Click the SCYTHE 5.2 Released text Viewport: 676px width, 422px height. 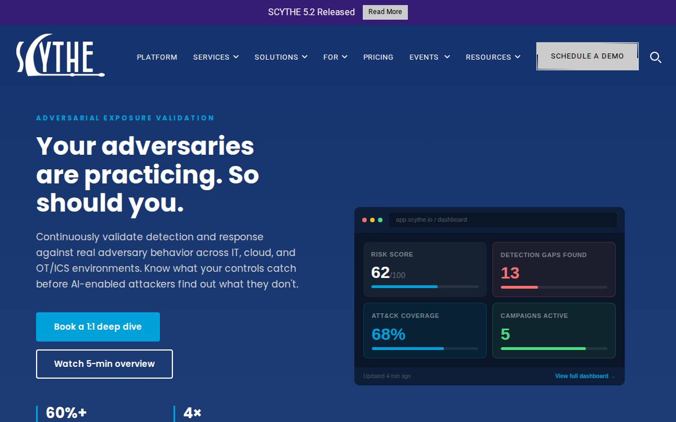pyautogui.click(x=312, y=12)
